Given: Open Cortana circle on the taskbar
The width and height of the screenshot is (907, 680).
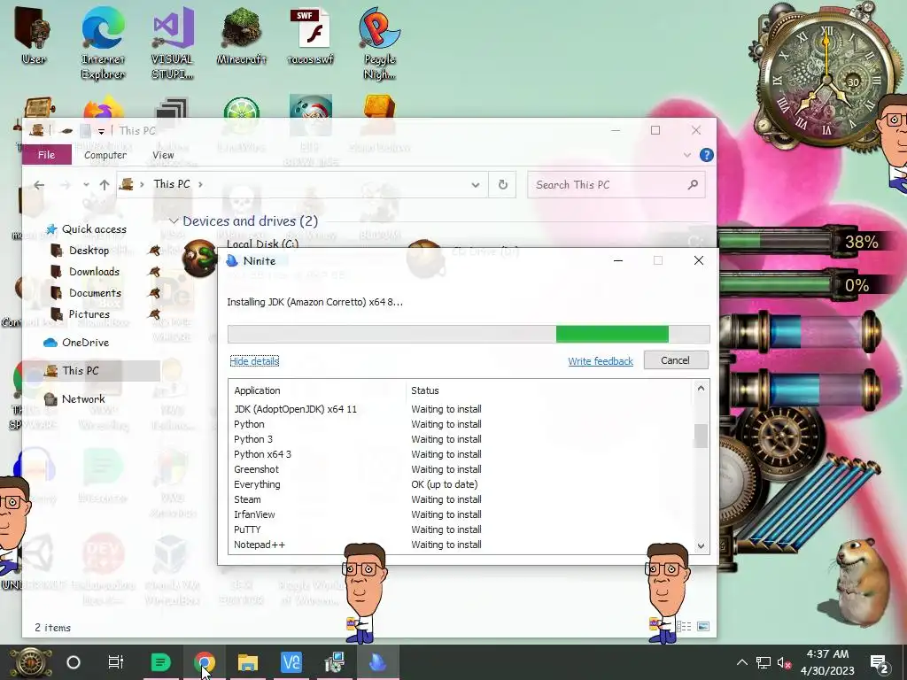Looking at the screenshot, I should click(x=74, y=662).
